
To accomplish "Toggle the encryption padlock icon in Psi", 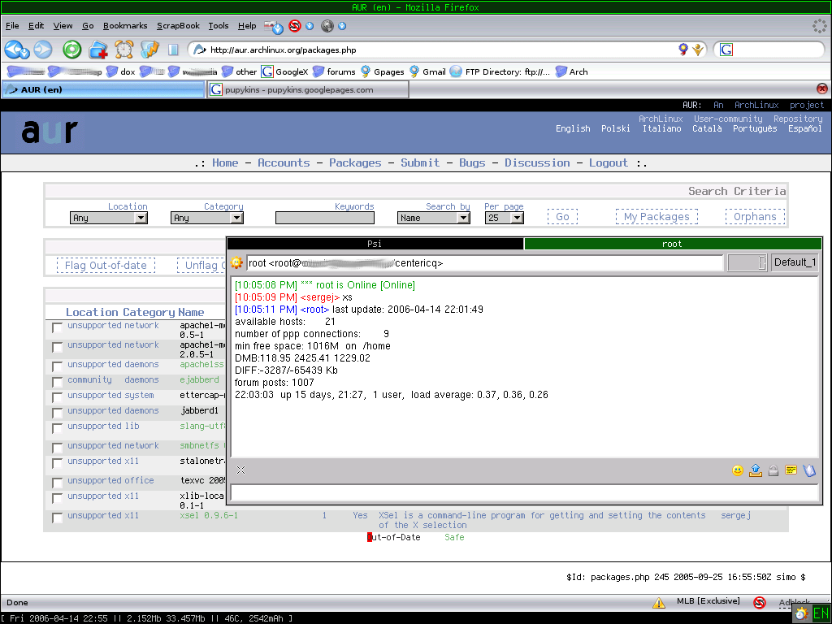I will pyautogui.click(x=773, y=470).
